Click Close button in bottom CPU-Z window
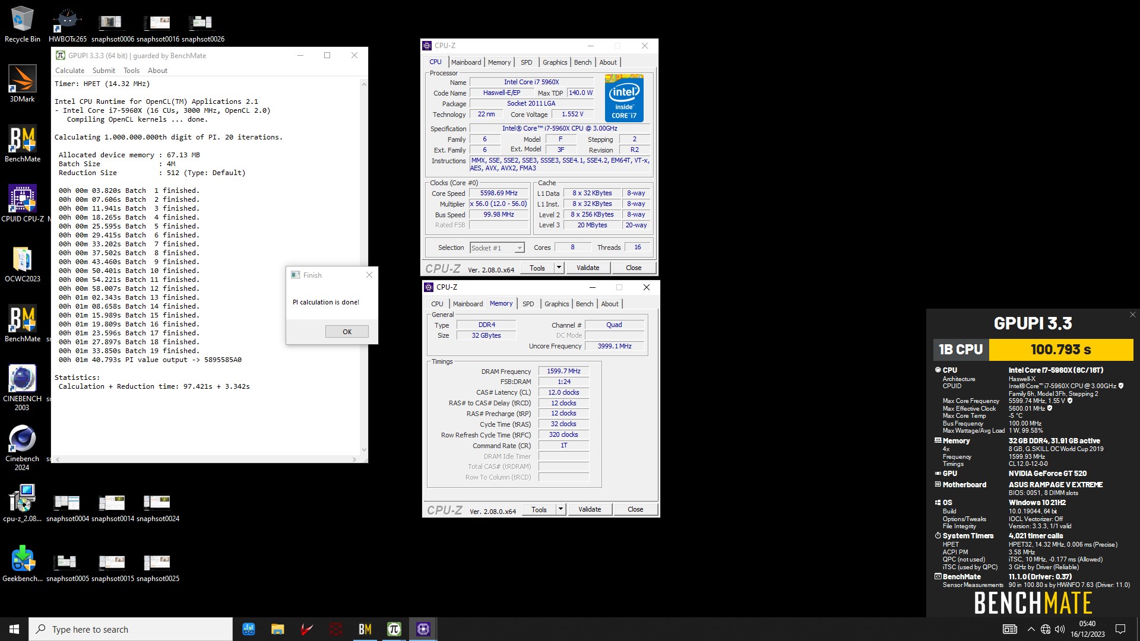 [x=635, y=509]
